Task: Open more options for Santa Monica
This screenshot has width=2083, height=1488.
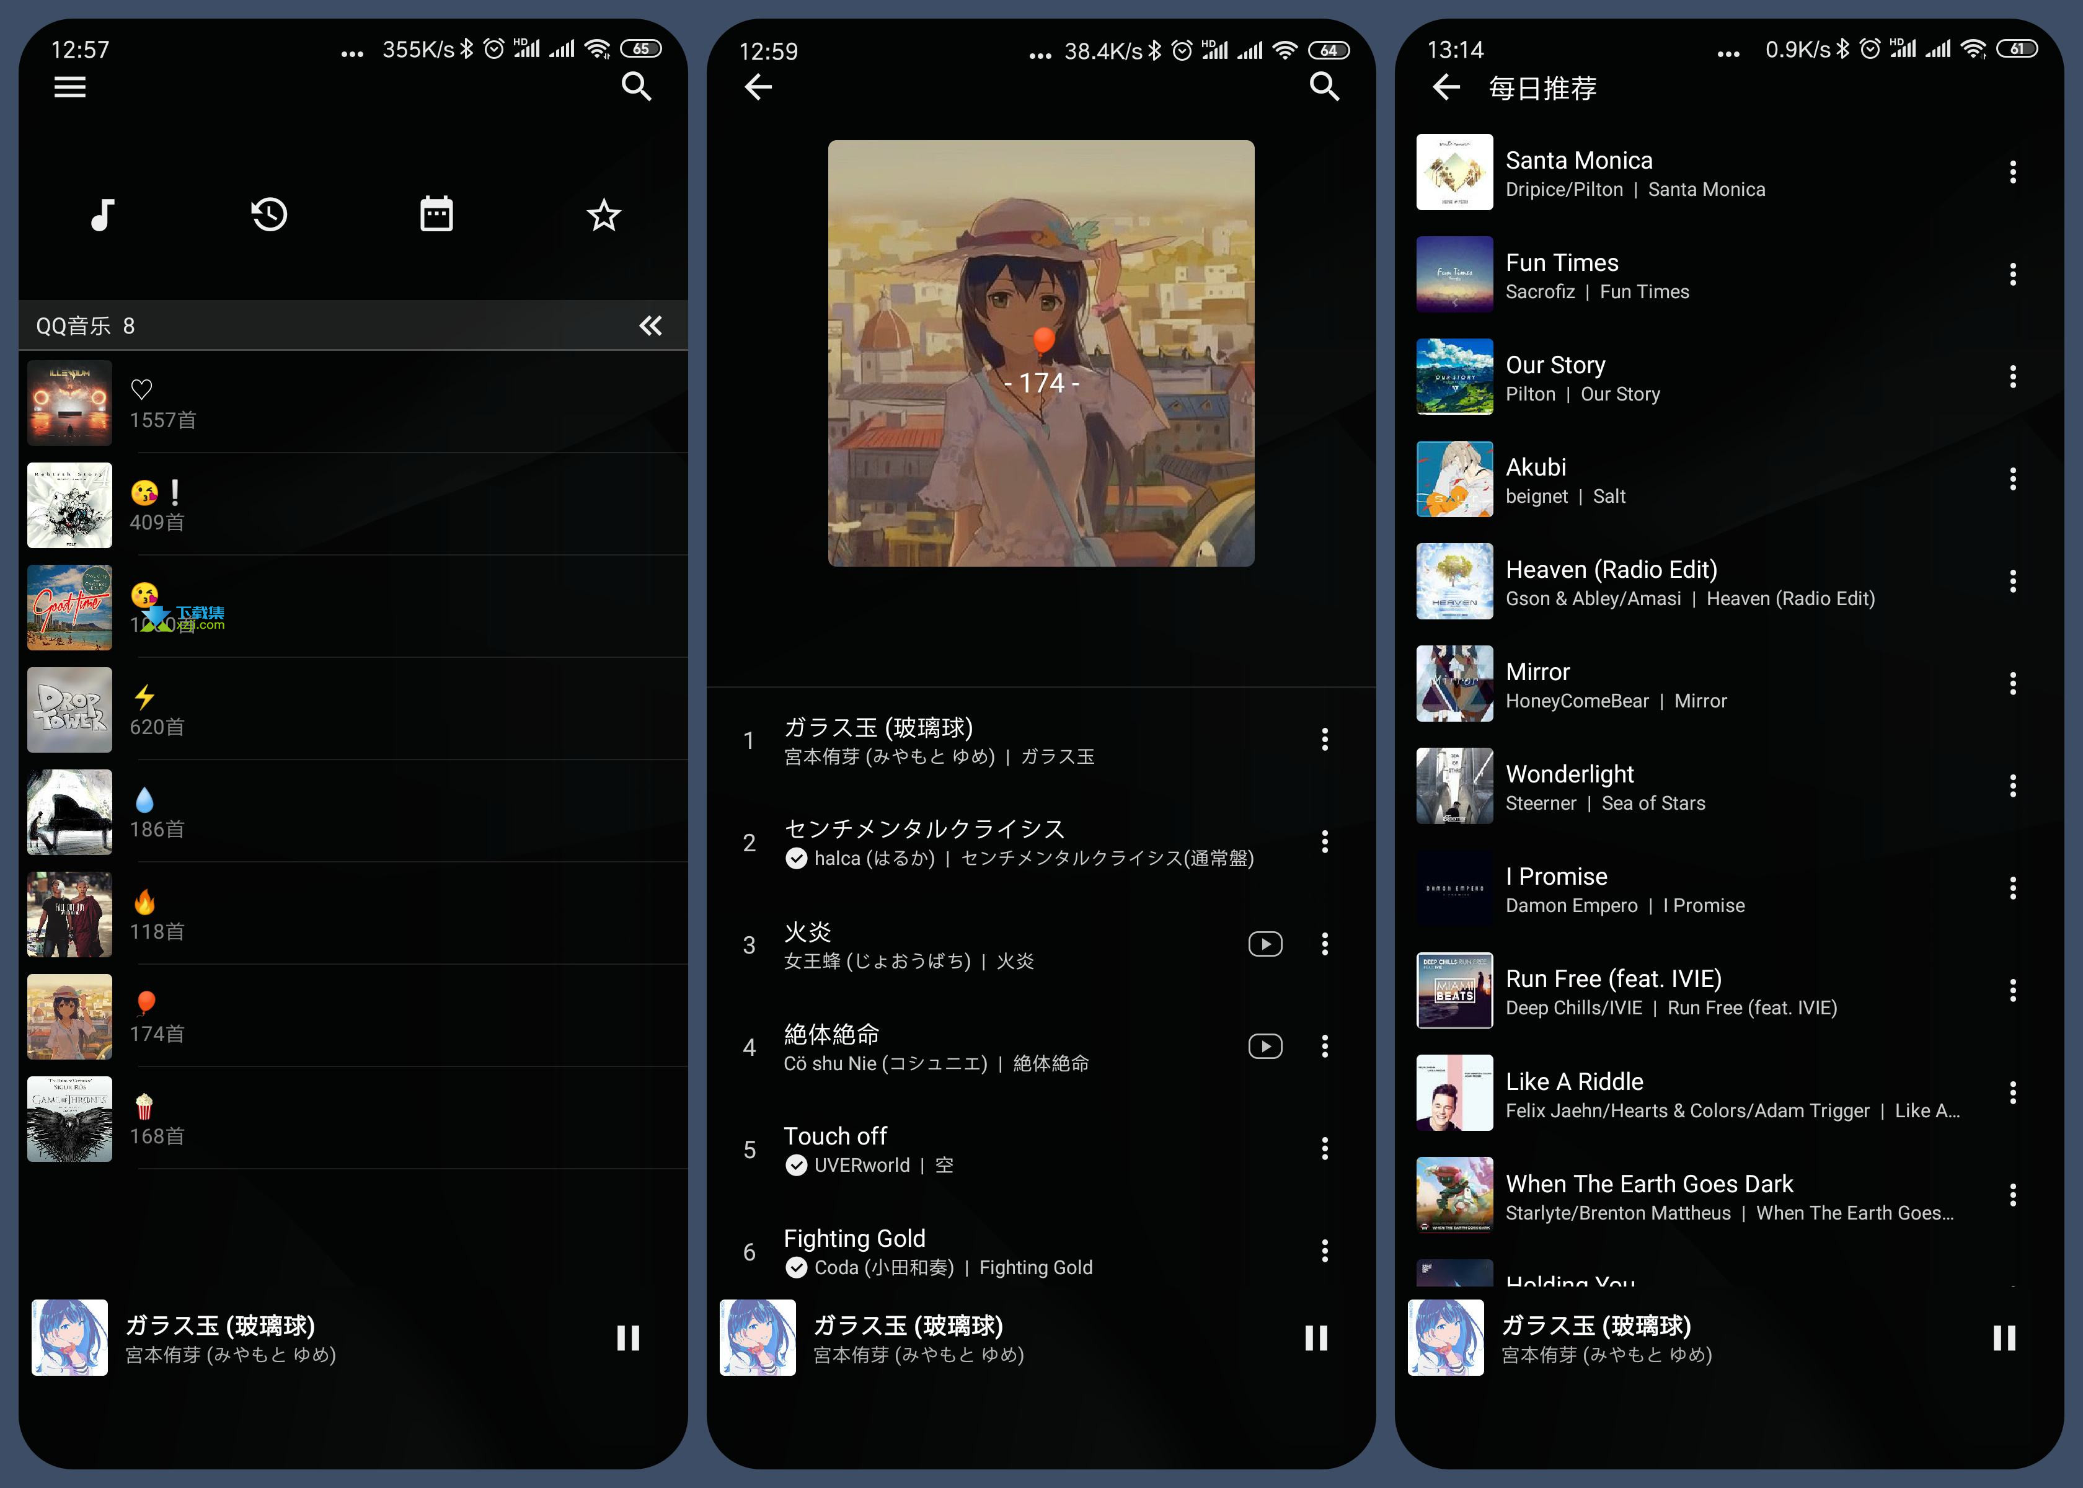Action: coord(2012,172)
